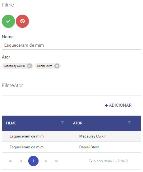143x172 pixels.
Task: Select page 1 in the pager
Action: 33,161
